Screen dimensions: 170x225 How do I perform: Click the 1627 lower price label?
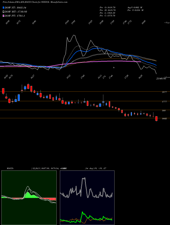(33, 77)
